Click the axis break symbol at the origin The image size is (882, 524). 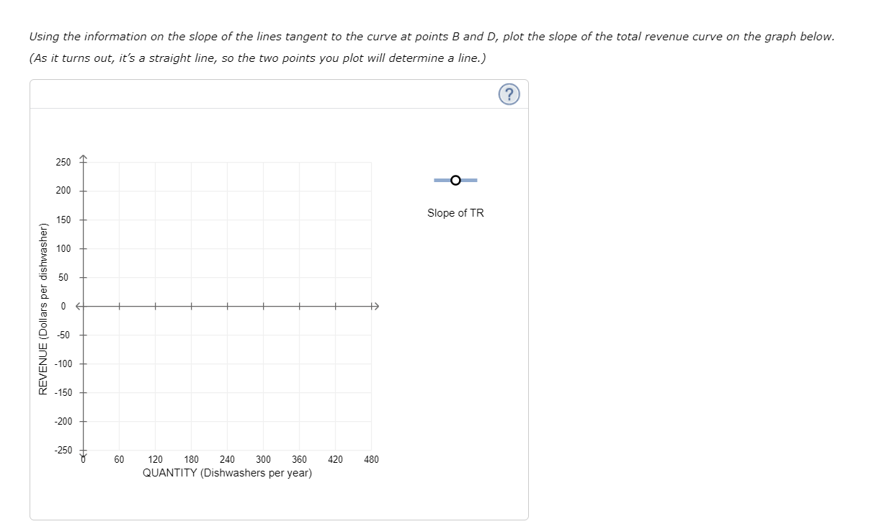[x=84, y=454]
